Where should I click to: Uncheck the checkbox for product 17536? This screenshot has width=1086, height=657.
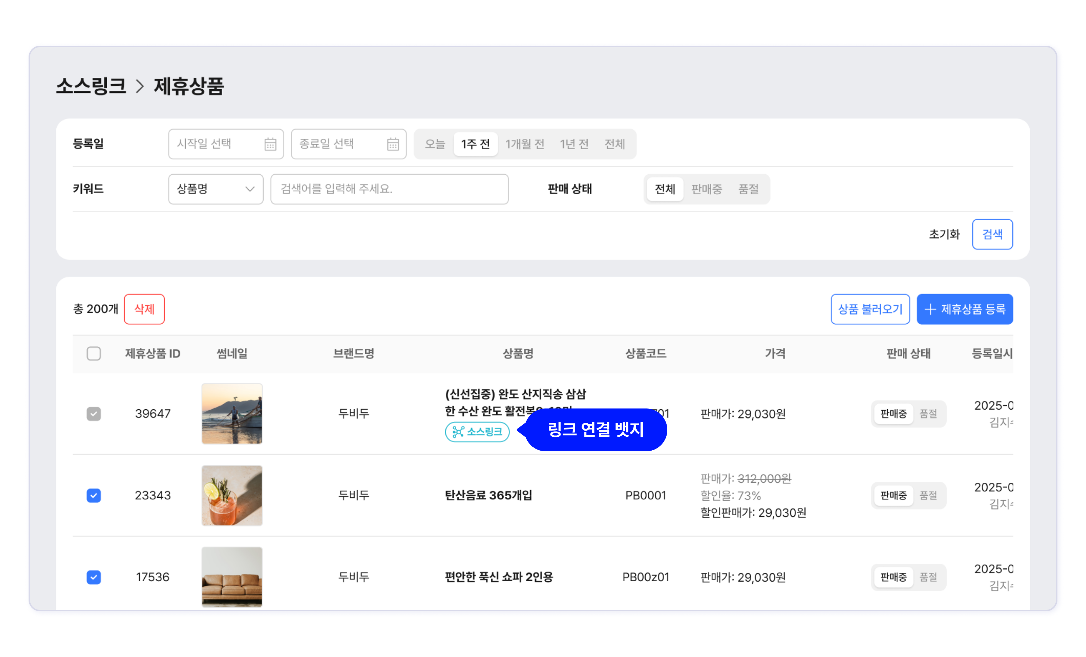pos(94,577)
